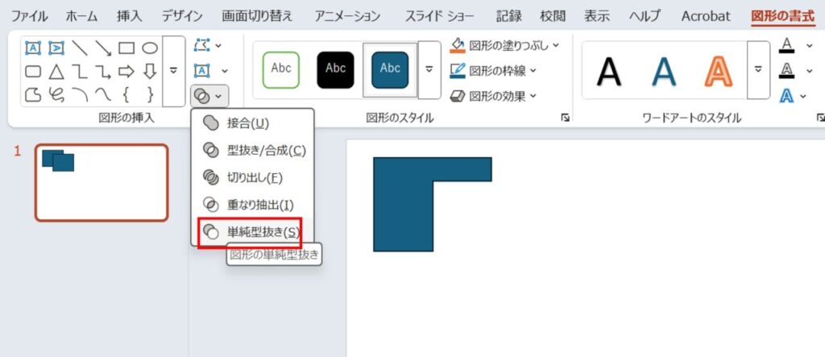Click the text effects A icon
Viewport: 825px width, 357px height.
coord(786,95)
